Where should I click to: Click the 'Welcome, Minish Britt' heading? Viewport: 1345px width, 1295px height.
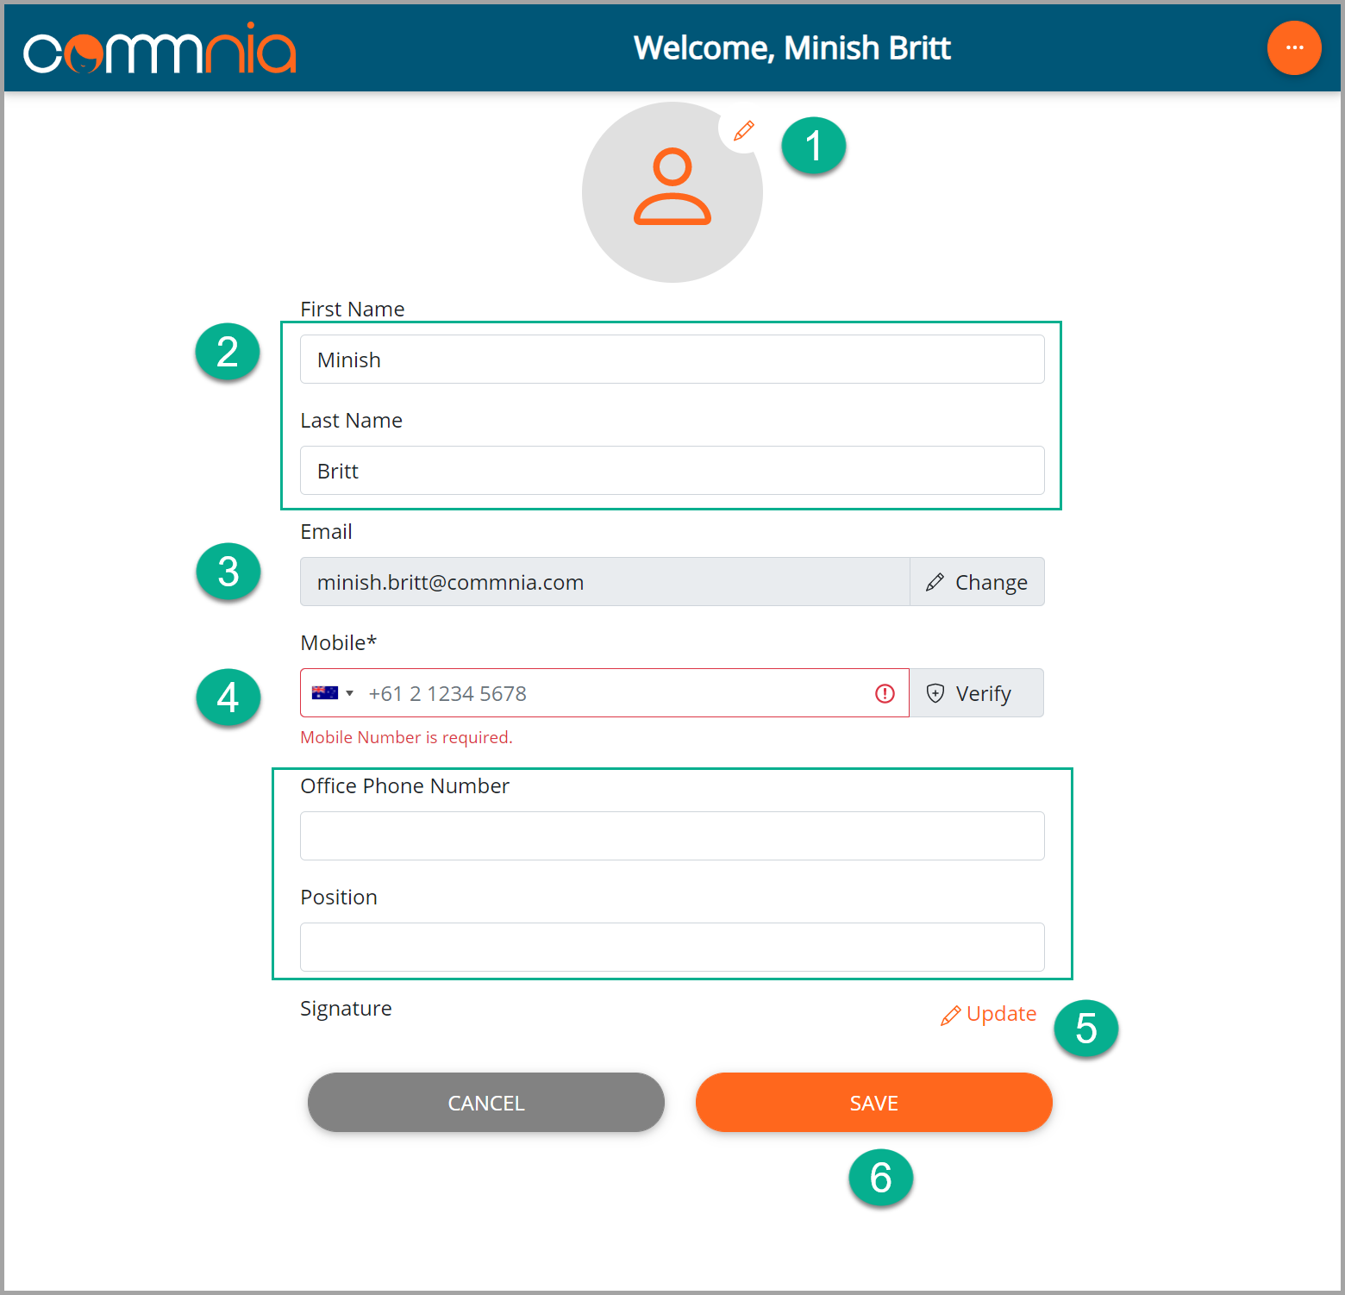pos(792,48)
